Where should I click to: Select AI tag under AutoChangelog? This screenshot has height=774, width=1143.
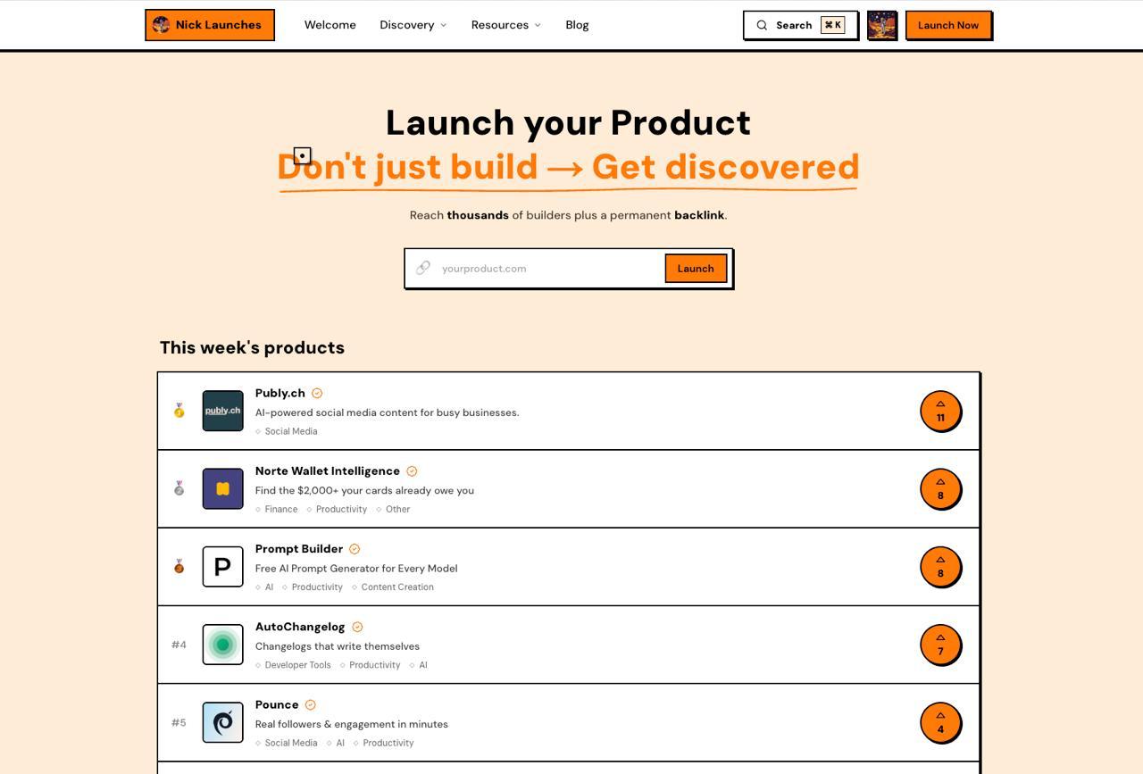419,665
